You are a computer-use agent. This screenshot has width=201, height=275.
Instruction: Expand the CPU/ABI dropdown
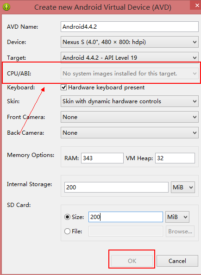[x=130, y=73]
